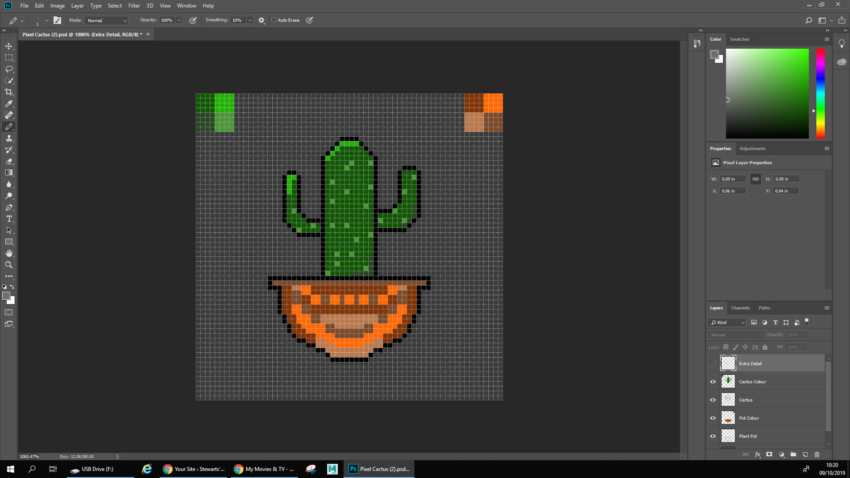Delete a layer using the trash icon
The image size is (850, 478).
pos(817,455)
